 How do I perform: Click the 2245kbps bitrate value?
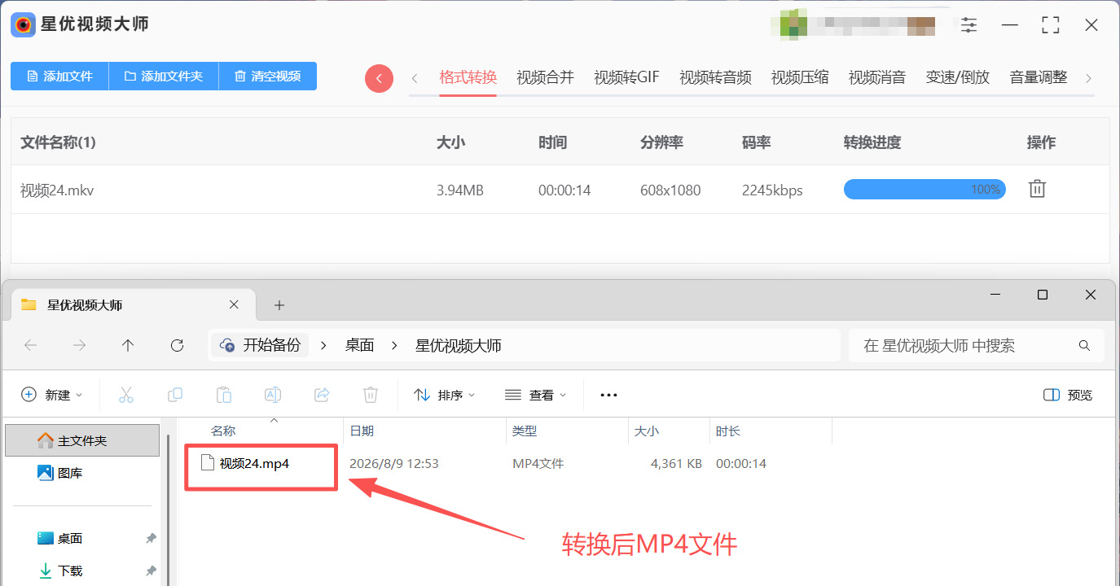772,190
